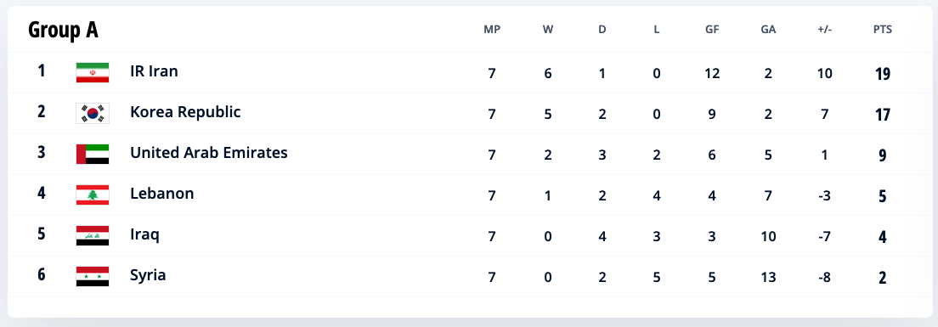Image resolution: width=938 pixels, height=327 pixels.
Task: Click the GF column header
Action: click(712, 29)
